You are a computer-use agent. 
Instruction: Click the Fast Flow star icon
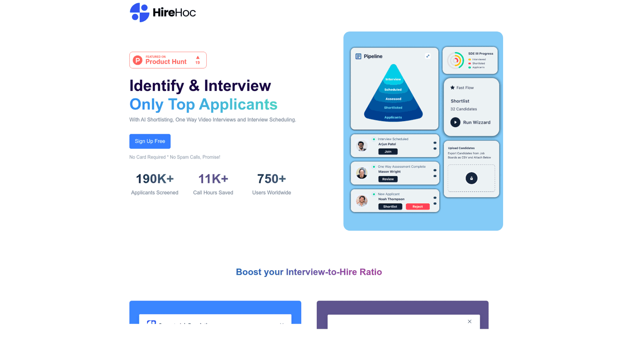(452, 88)
